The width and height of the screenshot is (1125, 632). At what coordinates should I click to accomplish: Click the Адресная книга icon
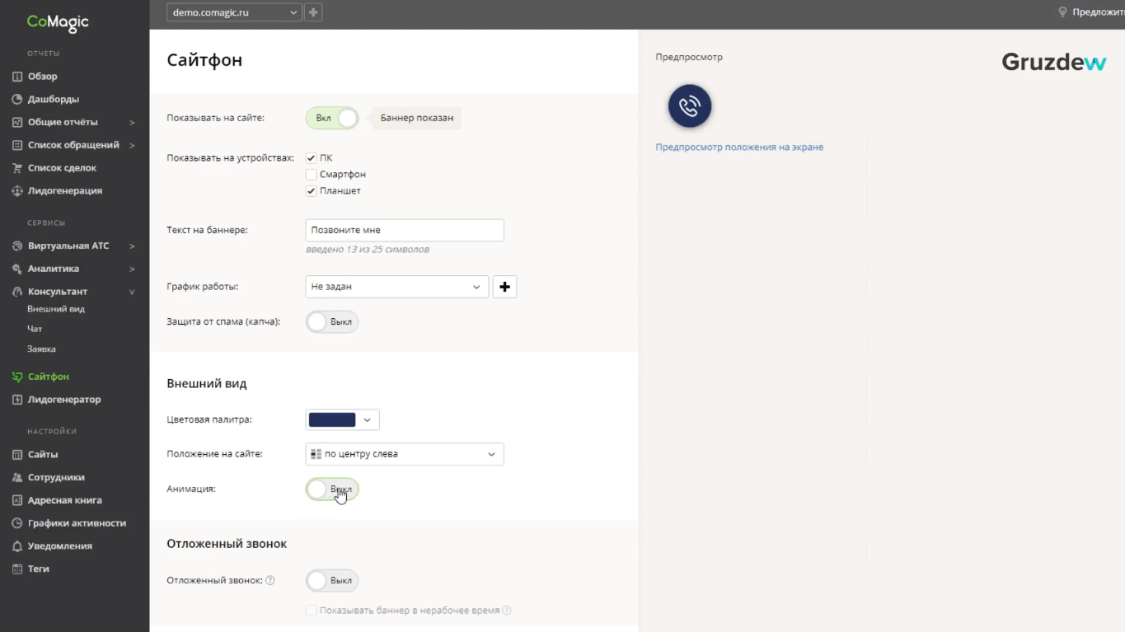pyautogui.click(x=17, y=501)
